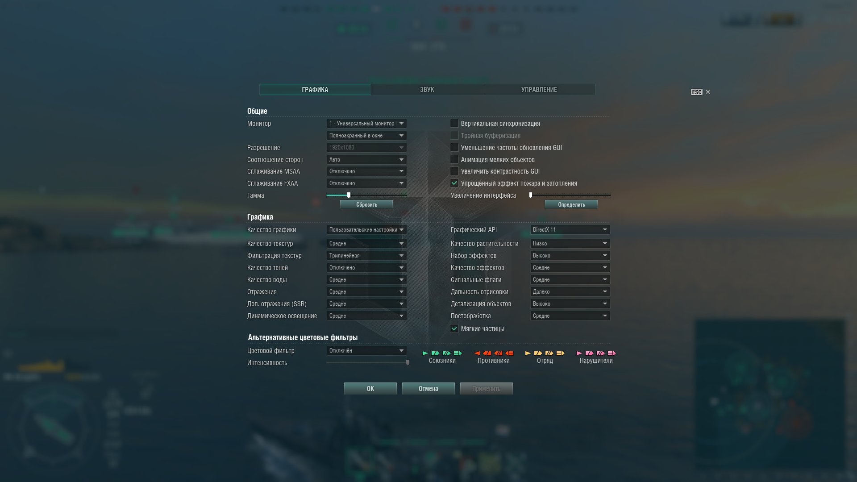Expand the Графический API DirectX 11 dropdown
The width and height of the screenshot is (857, 482).
point(570,229)
